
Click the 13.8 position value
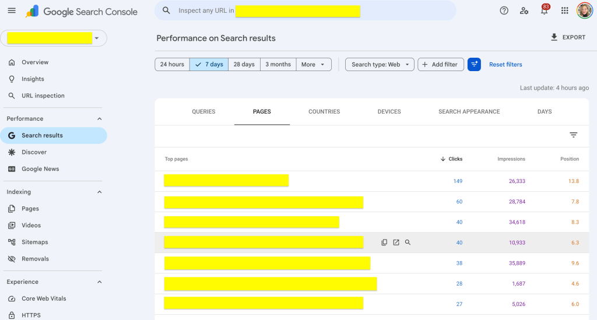click(574, 181)
